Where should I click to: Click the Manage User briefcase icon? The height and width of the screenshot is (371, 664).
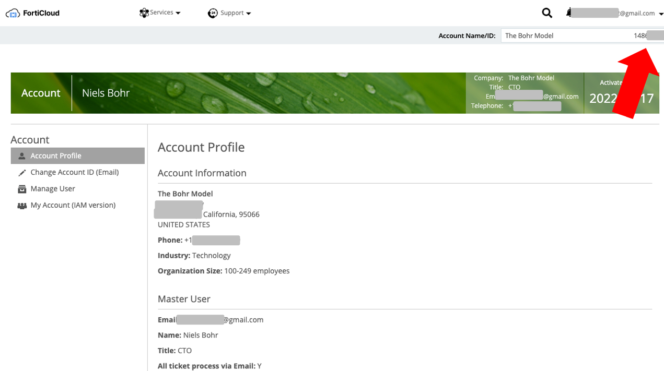(22, 188)
